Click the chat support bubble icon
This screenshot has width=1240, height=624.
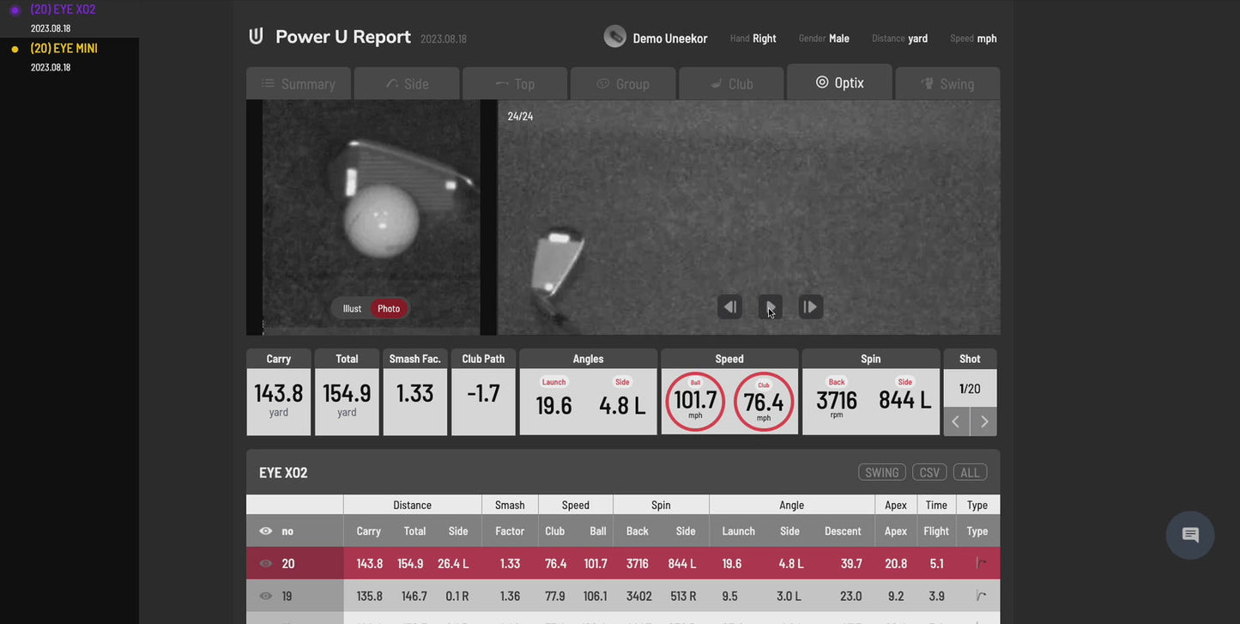click(1189, 535)
